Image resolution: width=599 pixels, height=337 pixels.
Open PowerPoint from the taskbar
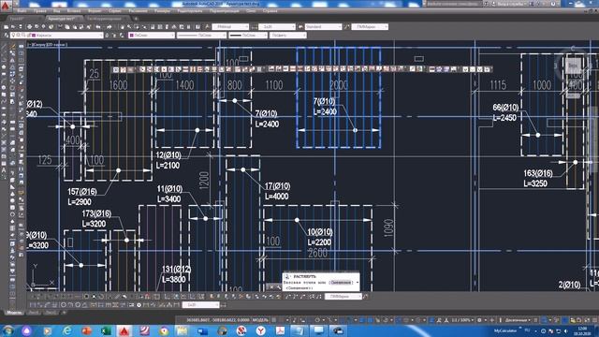(x=87, y=330)
